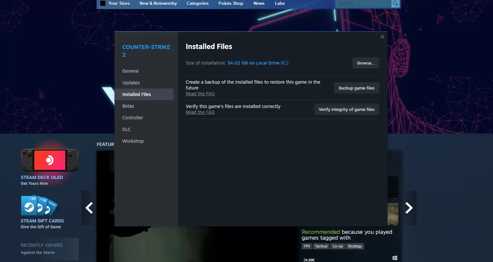Close the Counter-Strike 2 properties dialog
The image size is (493, 262).
tap(382, 37)
